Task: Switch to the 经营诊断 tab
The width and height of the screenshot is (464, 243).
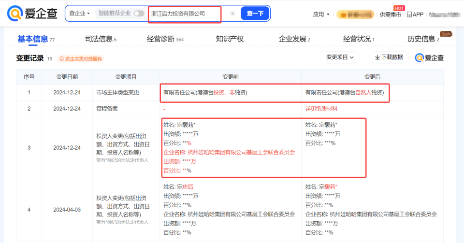Action: (165, 39)
